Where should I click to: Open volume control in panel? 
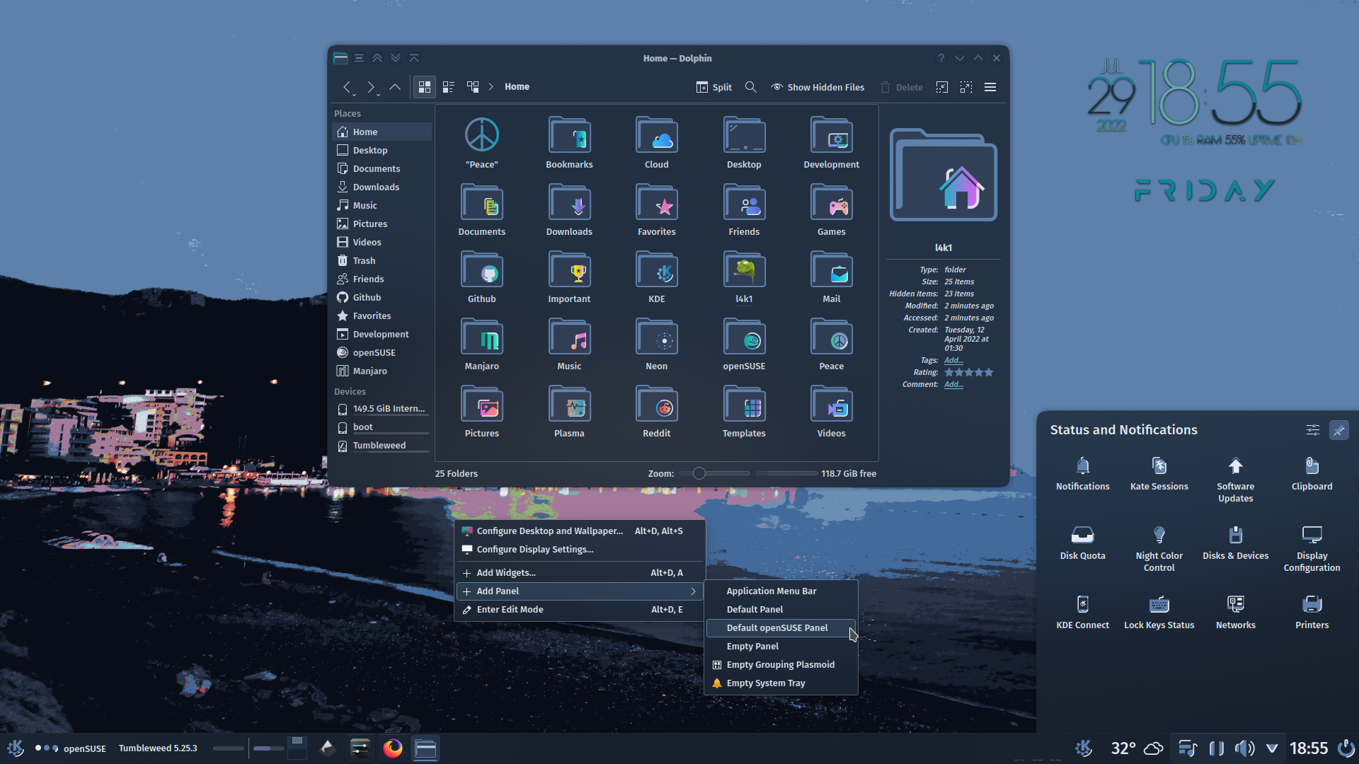point(1244,748)
